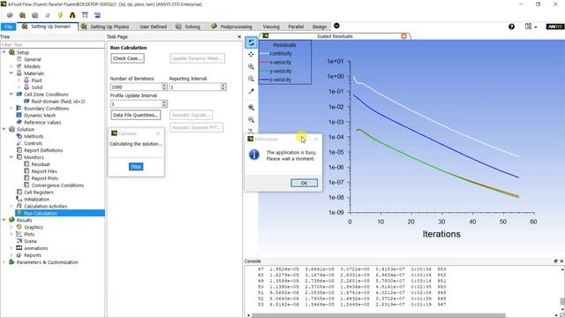
Task: Click the rightmost blue toolbar icon
Action: pyautogui.click(x=97, y=15)
